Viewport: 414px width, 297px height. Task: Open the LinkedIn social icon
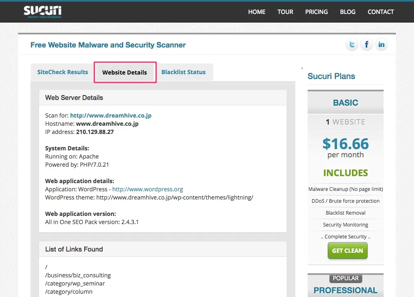point(381,45)
